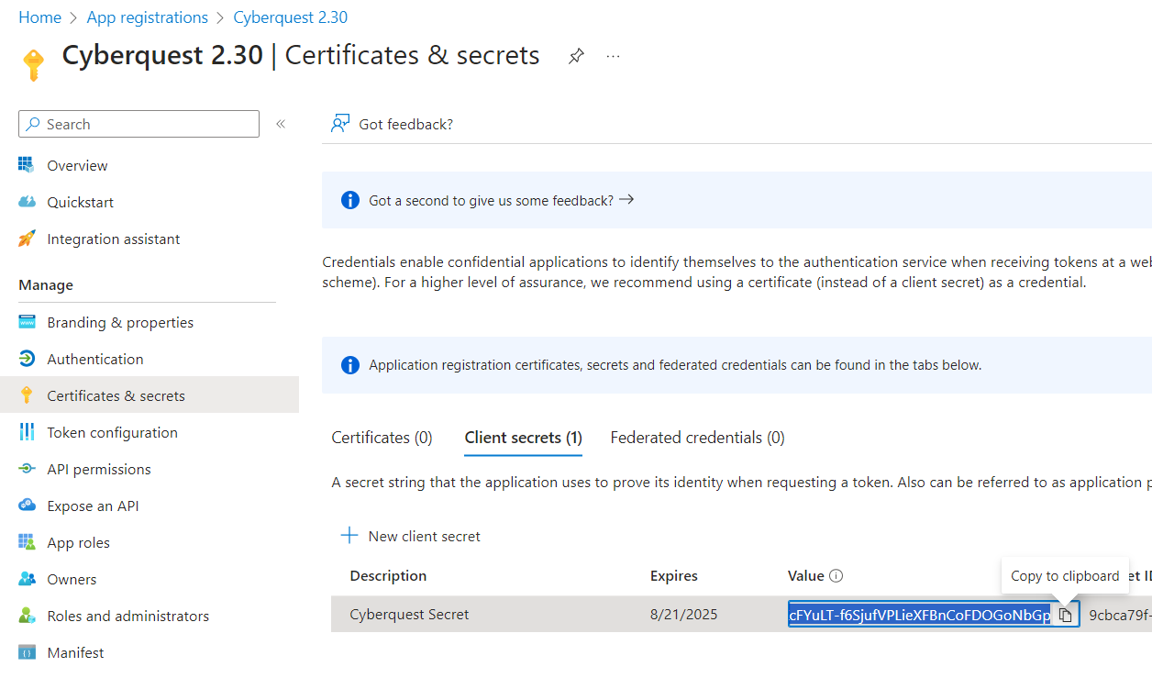The image size is (1152, 689).
Task: Click the sidebar Search field
Action: point(138,124)
